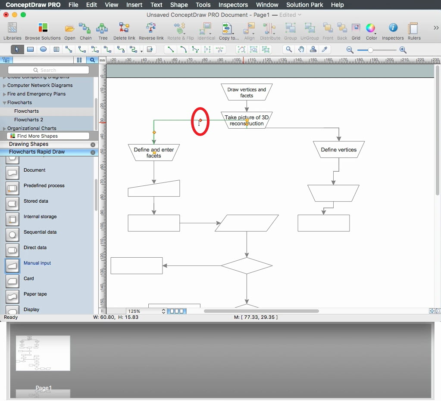Expand Computer Network Diagrams category

pos(4,86)
